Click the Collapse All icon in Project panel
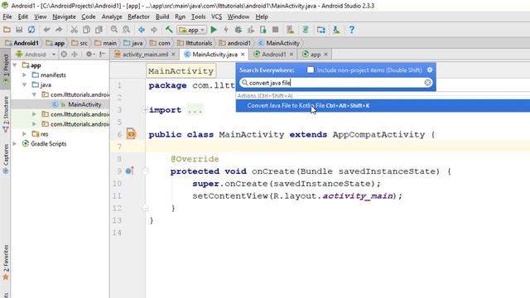The height and width of the screenshot is (298, 530). (x=75, y=54)
